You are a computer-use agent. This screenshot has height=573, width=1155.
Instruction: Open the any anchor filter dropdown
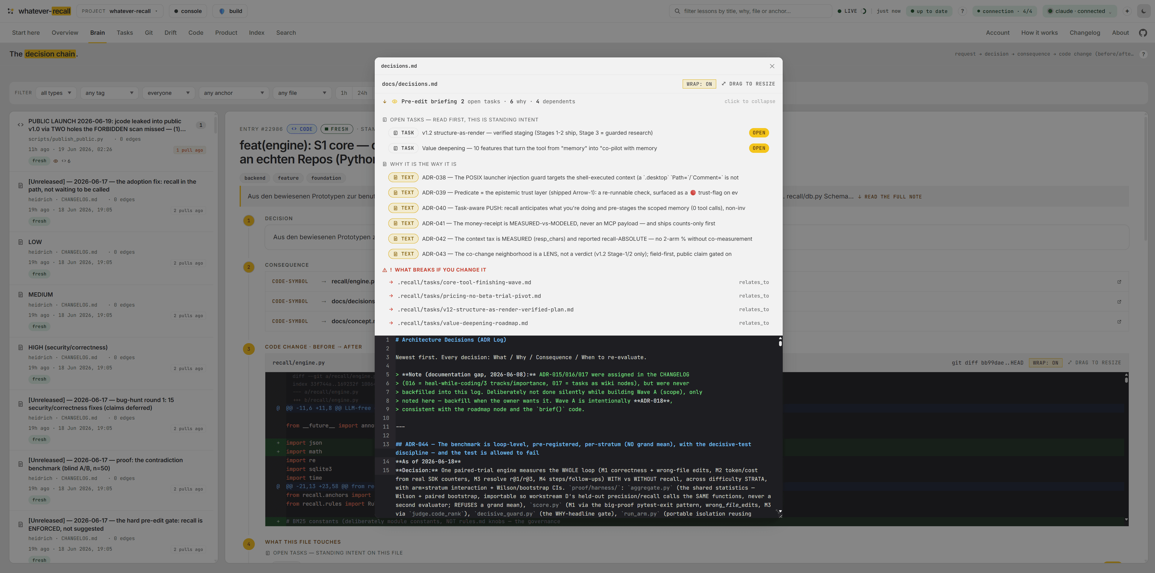pyautogui.click(x=234, y=93)
